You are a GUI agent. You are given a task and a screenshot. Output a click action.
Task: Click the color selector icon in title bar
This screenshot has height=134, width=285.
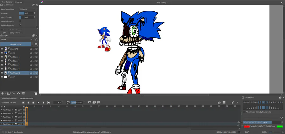coord(42,2)
